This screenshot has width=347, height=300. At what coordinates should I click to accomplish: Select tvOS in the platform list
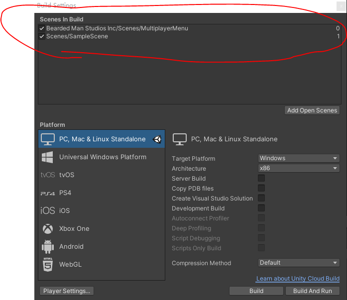(x=102, y=175)
